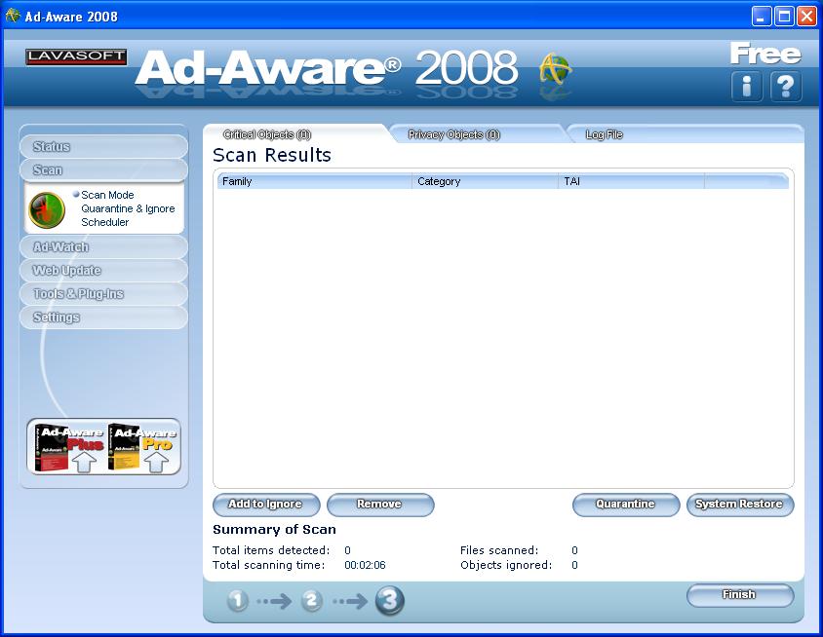
Task: Click the Ad-Aware globe logo icon
Action: [x=555, y=69]
